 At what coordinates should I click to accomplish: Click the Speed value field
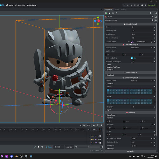tap(142, 27)
